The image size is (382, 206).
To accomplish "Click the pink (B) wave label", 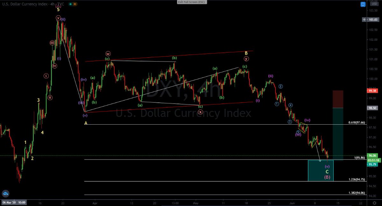I will tap(327, 177).
